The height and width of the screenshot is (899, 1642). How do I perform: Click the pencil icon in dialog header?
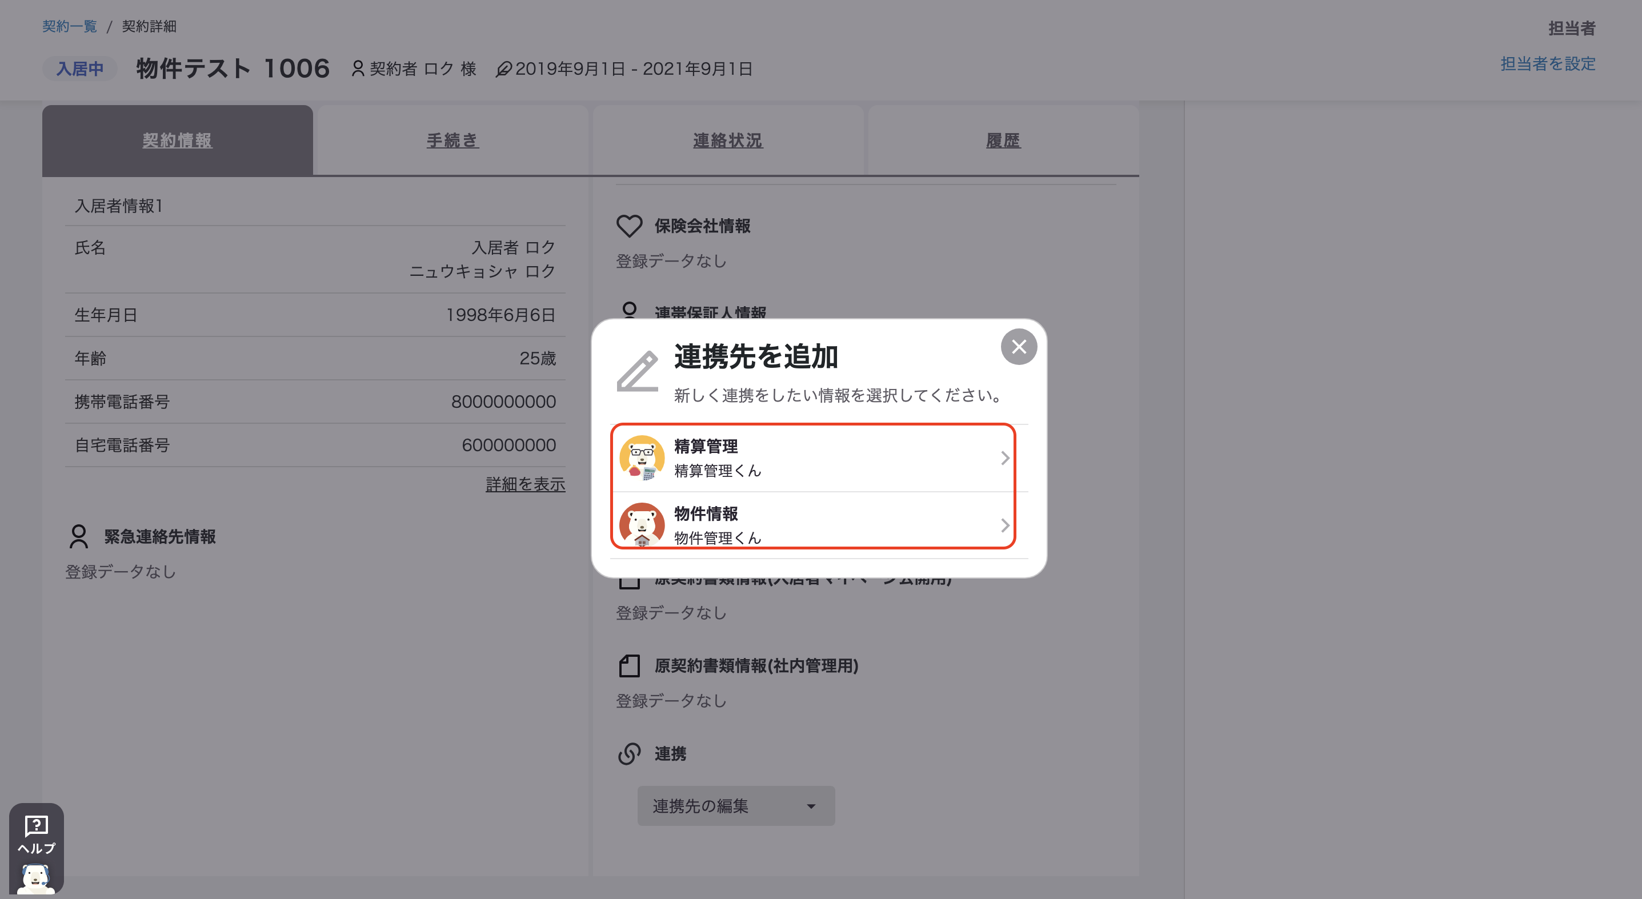coord(638,371)
